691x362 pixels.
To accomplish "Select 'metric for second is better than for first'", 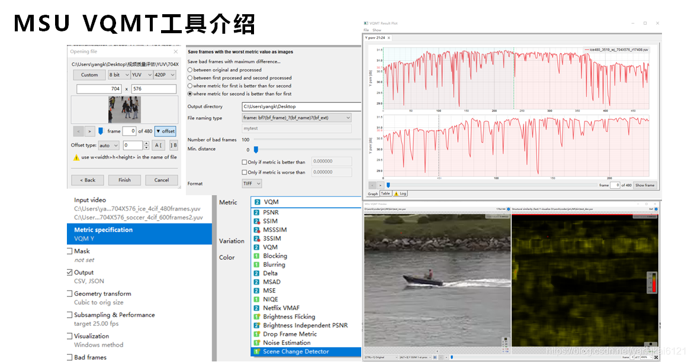I will 190,94.
